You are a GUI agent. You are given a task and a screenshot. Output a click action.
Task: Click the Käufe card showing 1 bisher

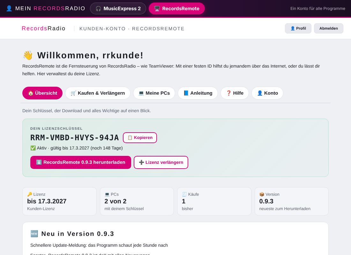[214, 201]
